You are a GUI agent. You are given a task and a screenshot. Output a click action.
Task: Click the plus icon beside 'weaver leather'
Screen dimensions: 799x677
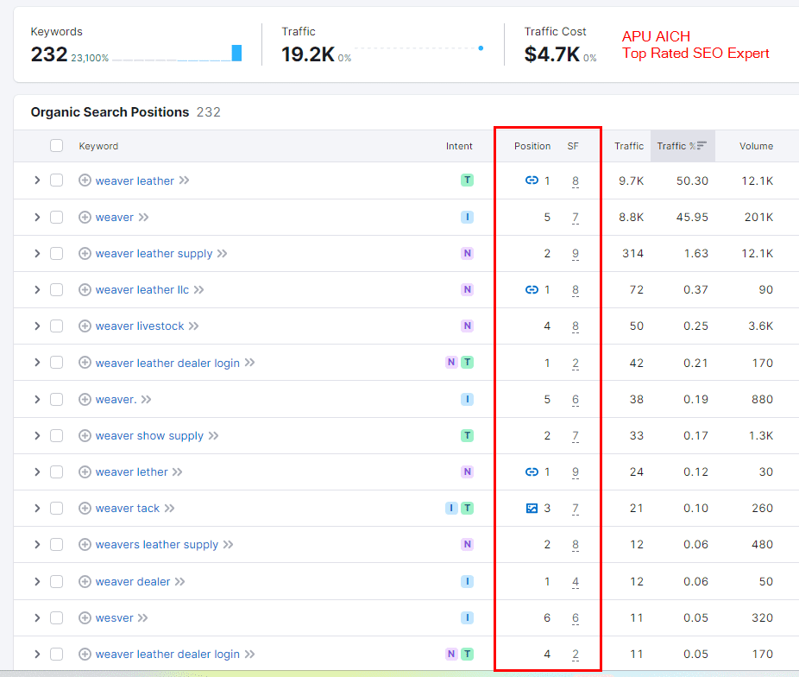tap(85, 180)
